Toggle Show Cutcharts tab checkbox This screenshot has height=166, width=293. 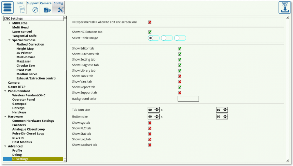pyautogui.click(x=180, y=54)
